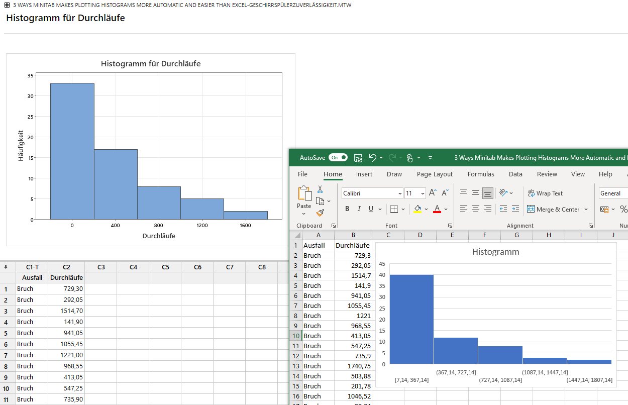This screenshot has width=628, height=405.
Task: Click the Increase Indent icon
Action: tap(515, 209)
